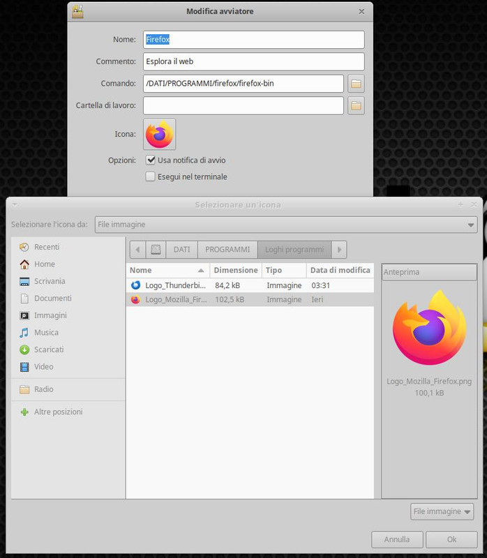Image resolution: width=487 pixels, height=558 pixels.
Task: Click the Firefox logo file icon in list
Action: pos(135,300)
